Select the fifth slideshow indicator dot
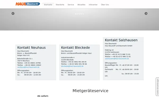 coord(83,14)
